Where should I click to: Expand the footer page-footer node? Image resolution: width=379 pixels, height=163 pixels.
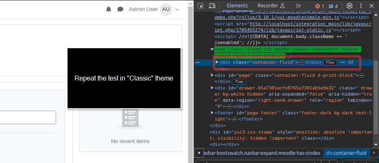click(x=212, y=113)
